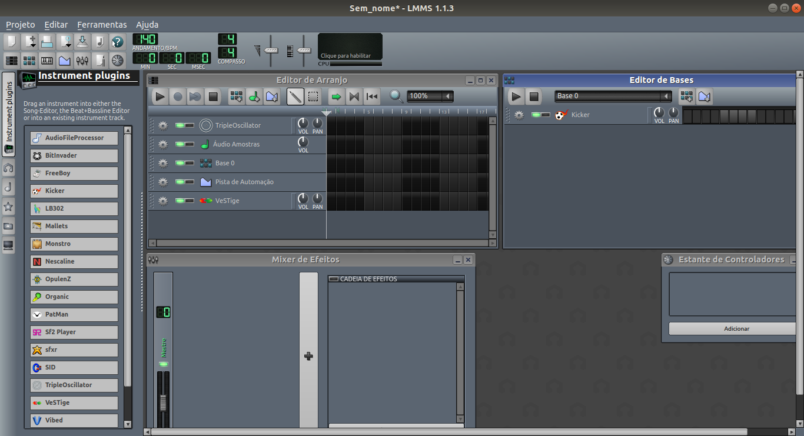
Task: Open the Automation Editor toolbar icon
Action: [x=65, y=60]
